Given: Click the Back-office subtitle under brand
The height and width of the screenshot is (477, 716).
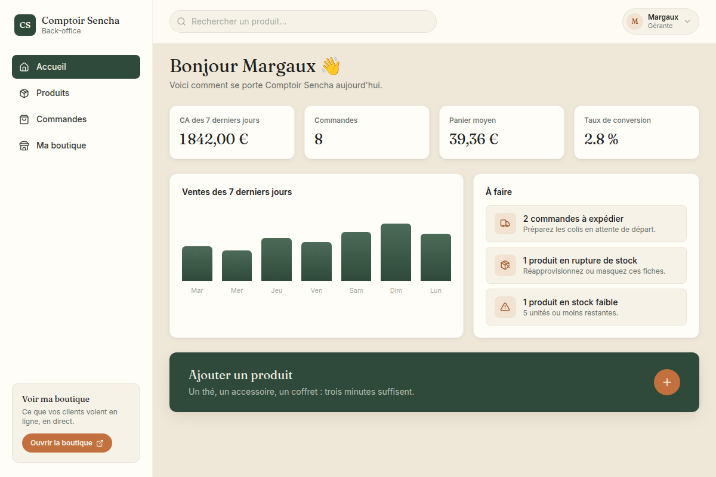Looking at the screenshot, I should coord(61,31).
